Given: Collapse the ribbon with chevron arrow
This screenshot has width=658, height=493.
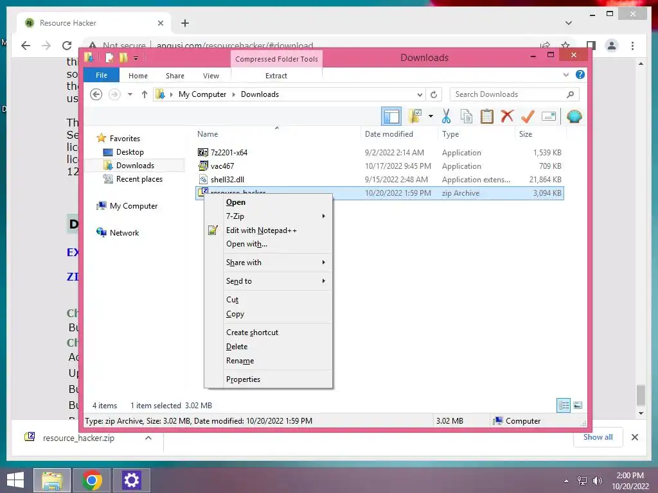Looking at the screenshot, I should (566, 74).
